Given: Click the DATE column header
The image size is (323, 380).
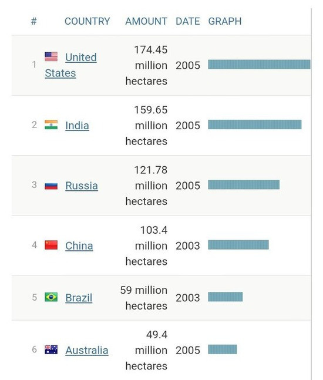Looking at the screenshot, I should tap(188, 21).
